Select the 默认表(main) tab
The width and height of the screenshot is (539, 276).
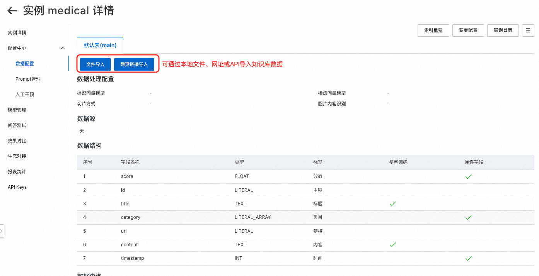[x=100, y=45]
